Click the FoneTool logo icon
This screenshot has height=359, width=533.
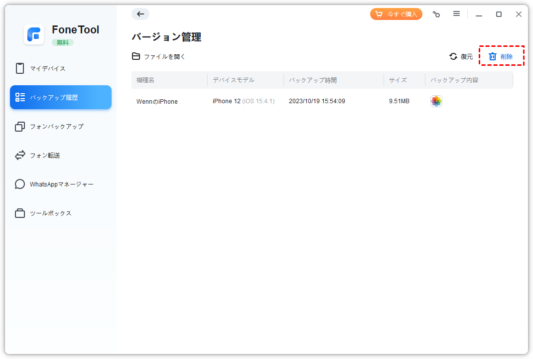pos(34,34)
